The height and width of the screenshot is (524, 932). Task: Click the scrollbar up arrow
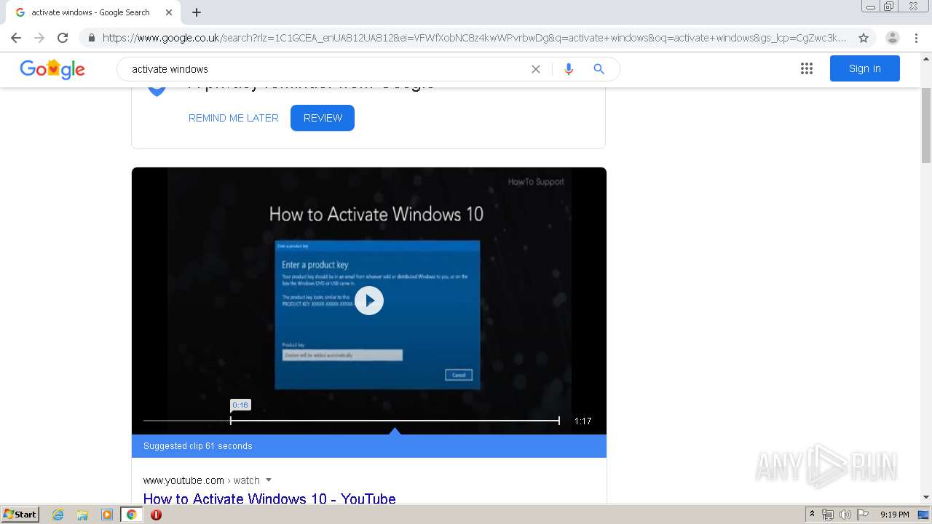(x=926, y=57)
